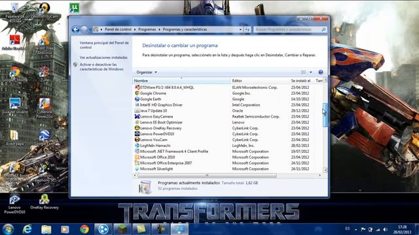Go back with the Back arrow button

(x=76, y=29)
